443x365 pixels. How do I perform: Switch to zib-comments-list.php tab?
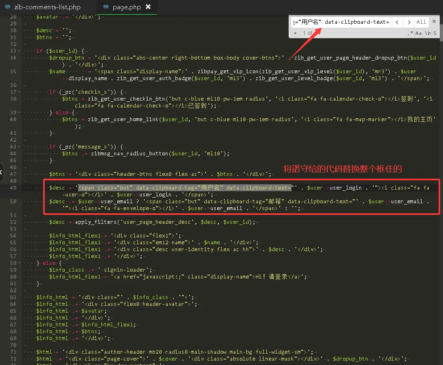pos(47,7)
